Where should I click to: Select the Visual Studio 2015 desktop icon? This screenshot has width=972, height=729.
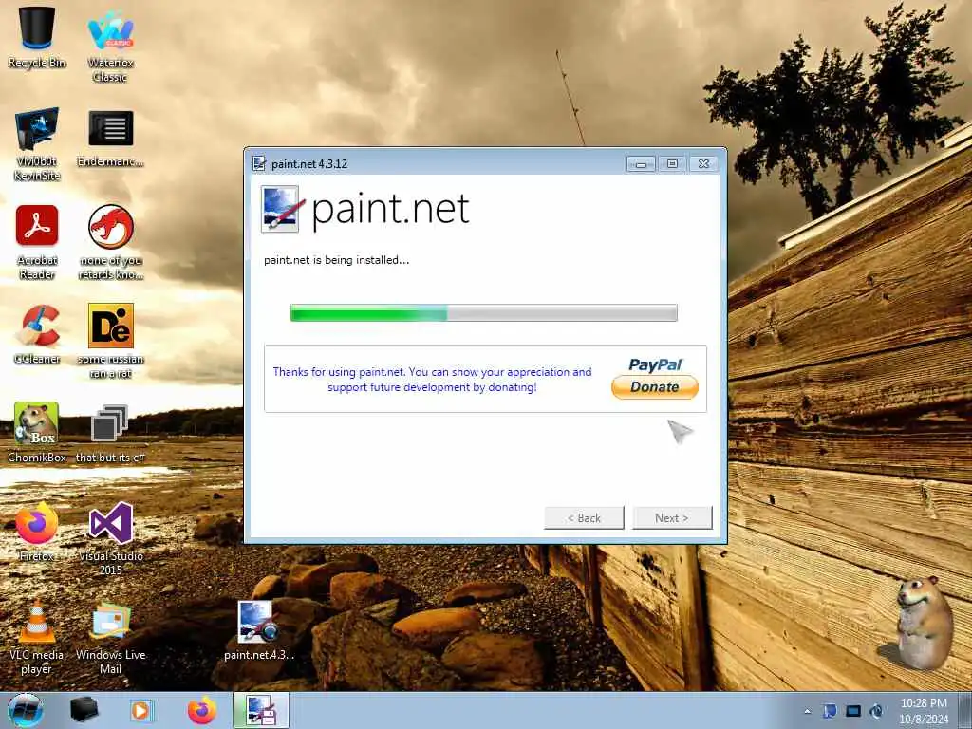pos(110,538)
